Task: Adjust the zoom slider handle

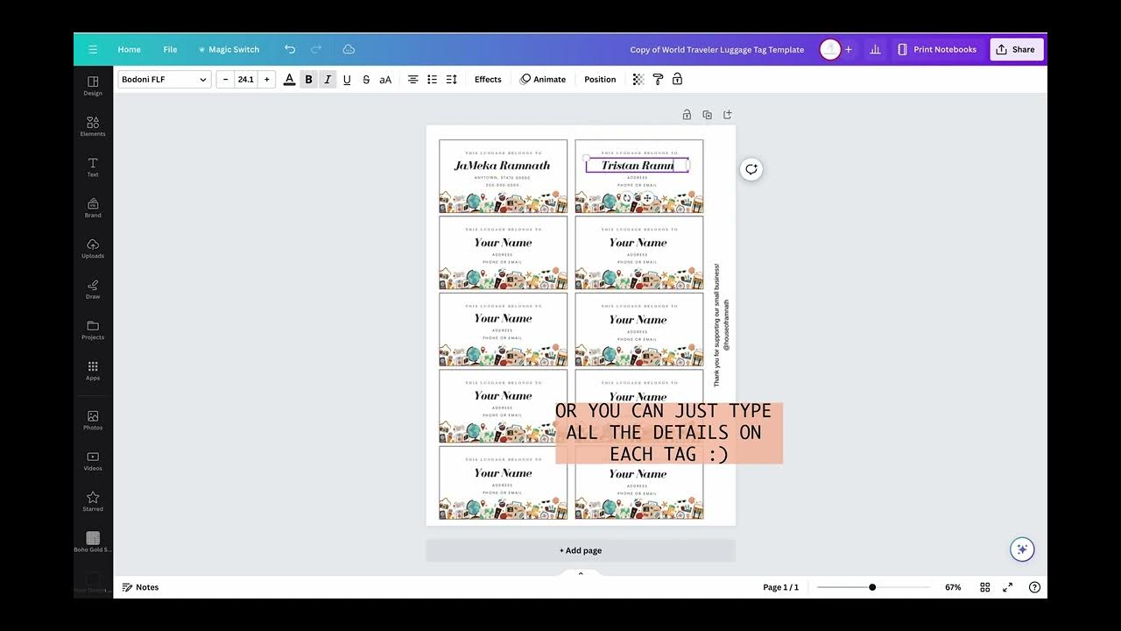Action: (872, 587)
